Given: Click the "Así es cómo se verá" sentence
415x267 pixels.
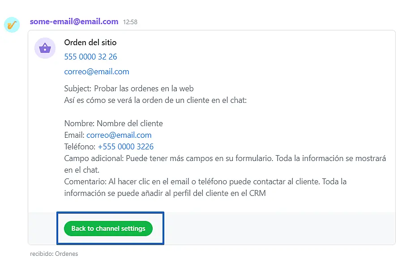Looking at the screenshot, I should tap(155, 100).
